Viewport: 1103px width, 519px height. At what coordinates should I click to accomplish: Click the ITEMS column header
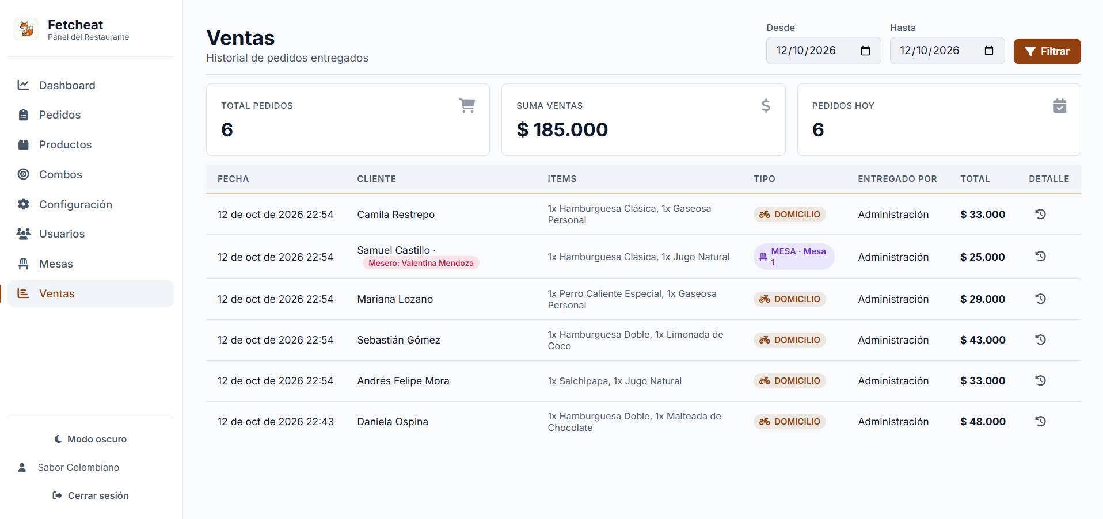[562, 179]
